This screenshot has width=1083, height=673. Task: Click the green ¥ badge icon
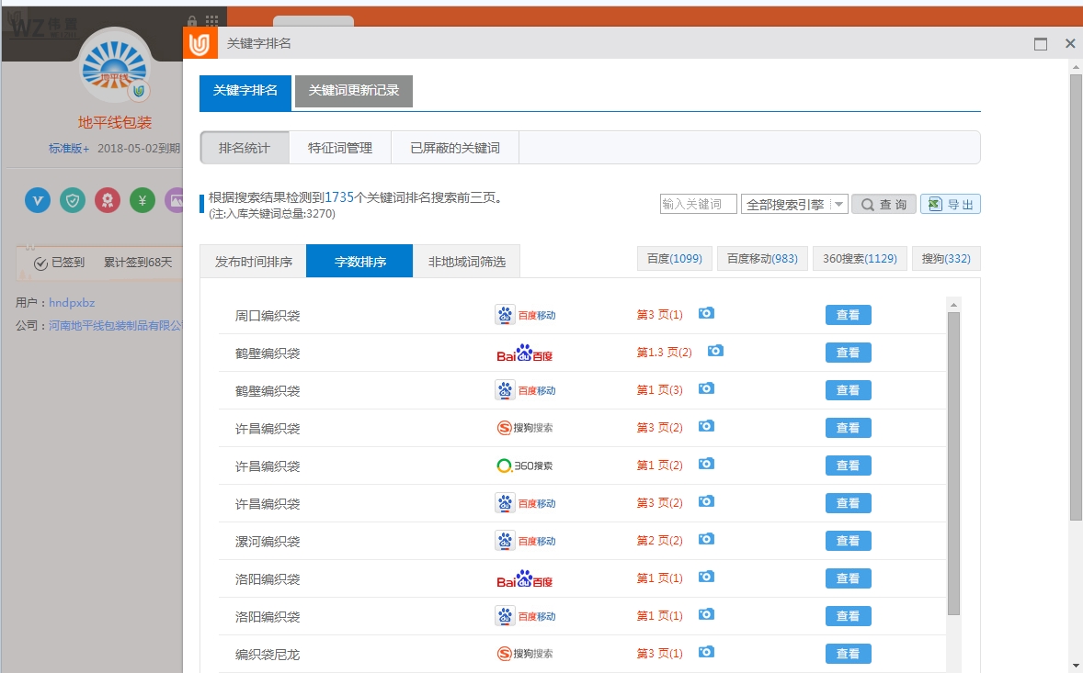coord(142,200)
